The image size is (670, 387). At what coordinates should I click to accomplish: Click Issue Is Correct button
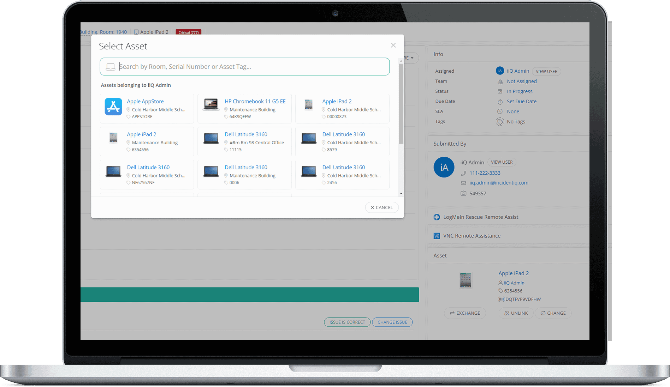pos(347,322)
